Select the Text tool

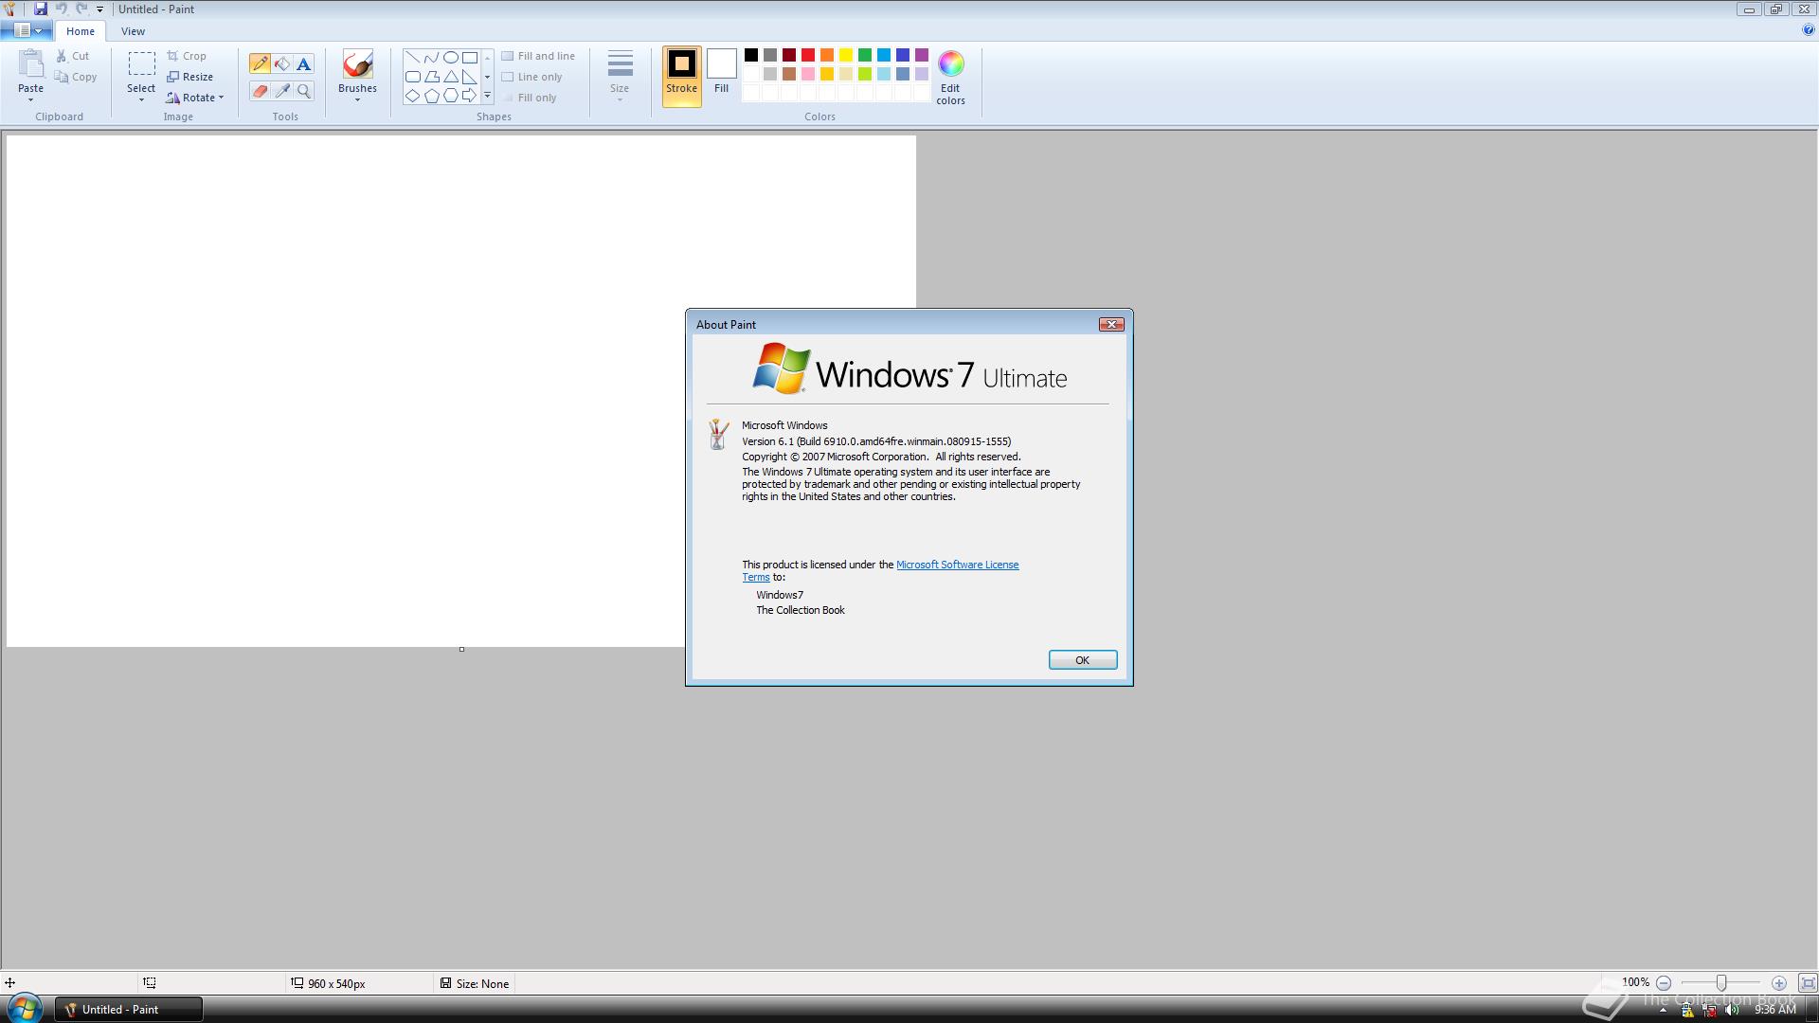click(304, 63)
